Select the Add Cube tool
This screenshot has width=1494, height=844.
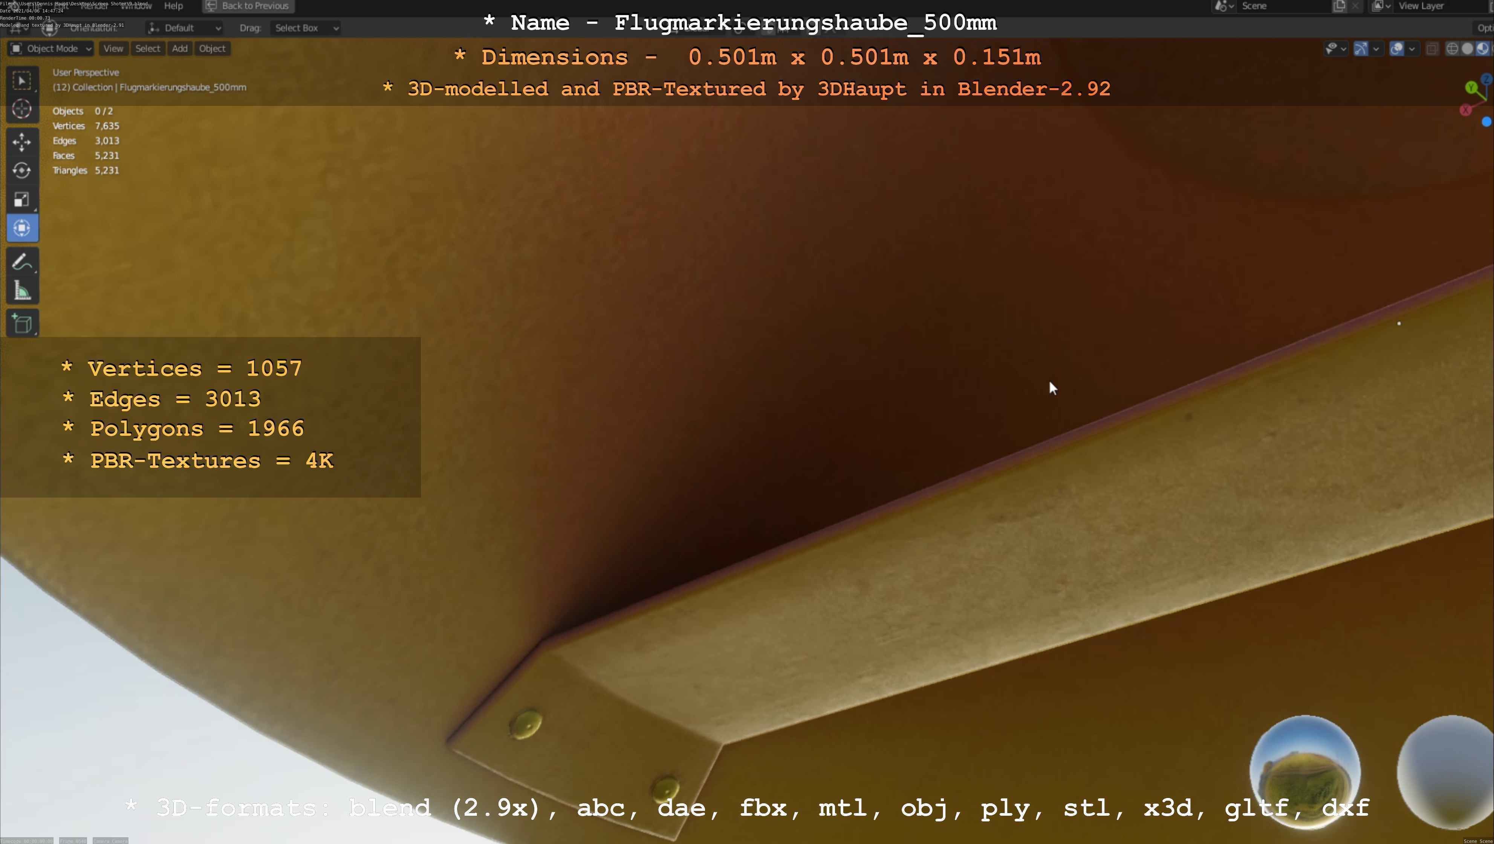coord(22,324)
